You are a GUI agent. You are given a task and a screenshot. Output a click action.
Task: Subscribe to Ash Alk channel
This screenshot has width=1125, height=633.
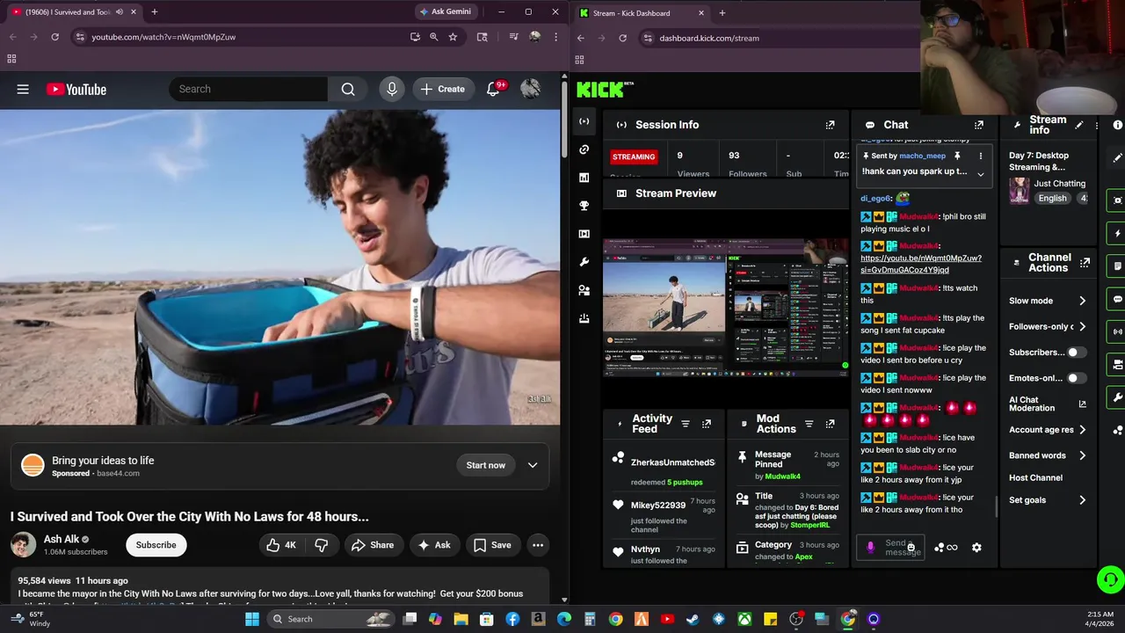(x=156, y=545)
